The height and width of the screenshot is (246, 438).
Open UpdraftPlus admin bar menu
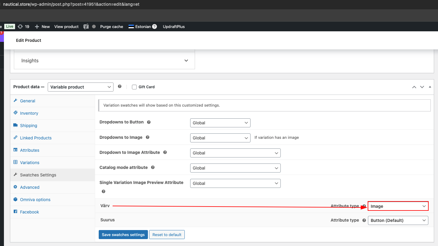point(174,26)
